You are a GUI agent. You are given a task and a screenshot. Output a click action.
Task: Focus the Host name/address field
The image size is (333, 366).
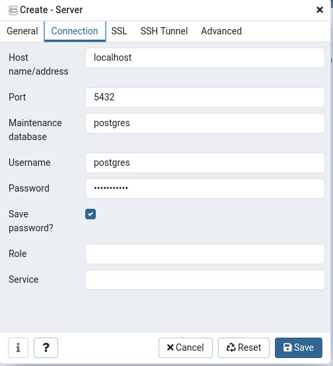point(205,58)
